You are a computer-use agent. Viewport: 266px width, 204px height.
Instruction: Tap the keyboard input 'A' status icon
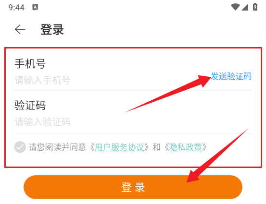pos(35,7)
